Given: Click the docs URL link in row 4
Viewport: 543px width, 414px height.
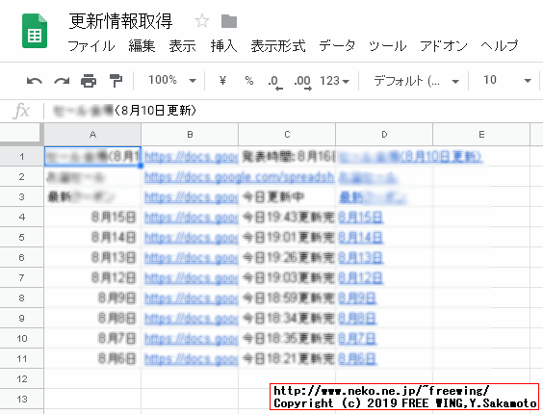Looking at the screenshot, I should pos(191,218).
